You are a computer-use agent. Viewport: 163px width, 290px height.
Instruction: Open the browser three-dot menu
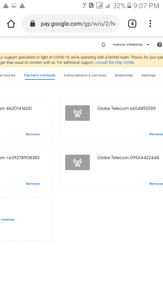(150, 24)
